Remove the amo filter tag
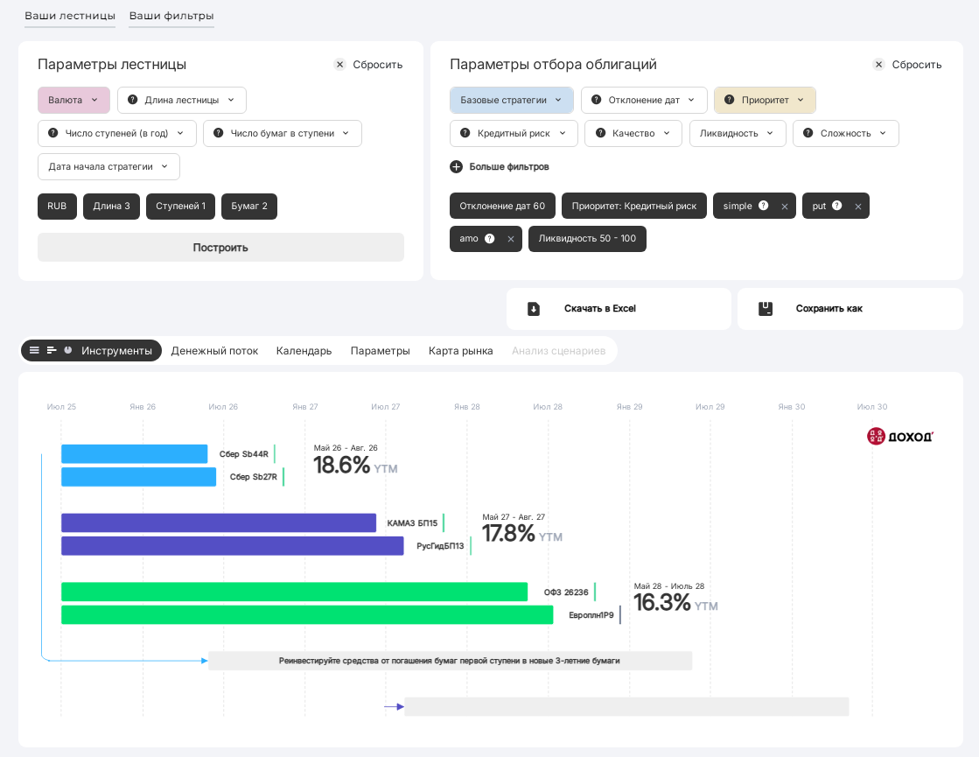 [x=511, y=239]
